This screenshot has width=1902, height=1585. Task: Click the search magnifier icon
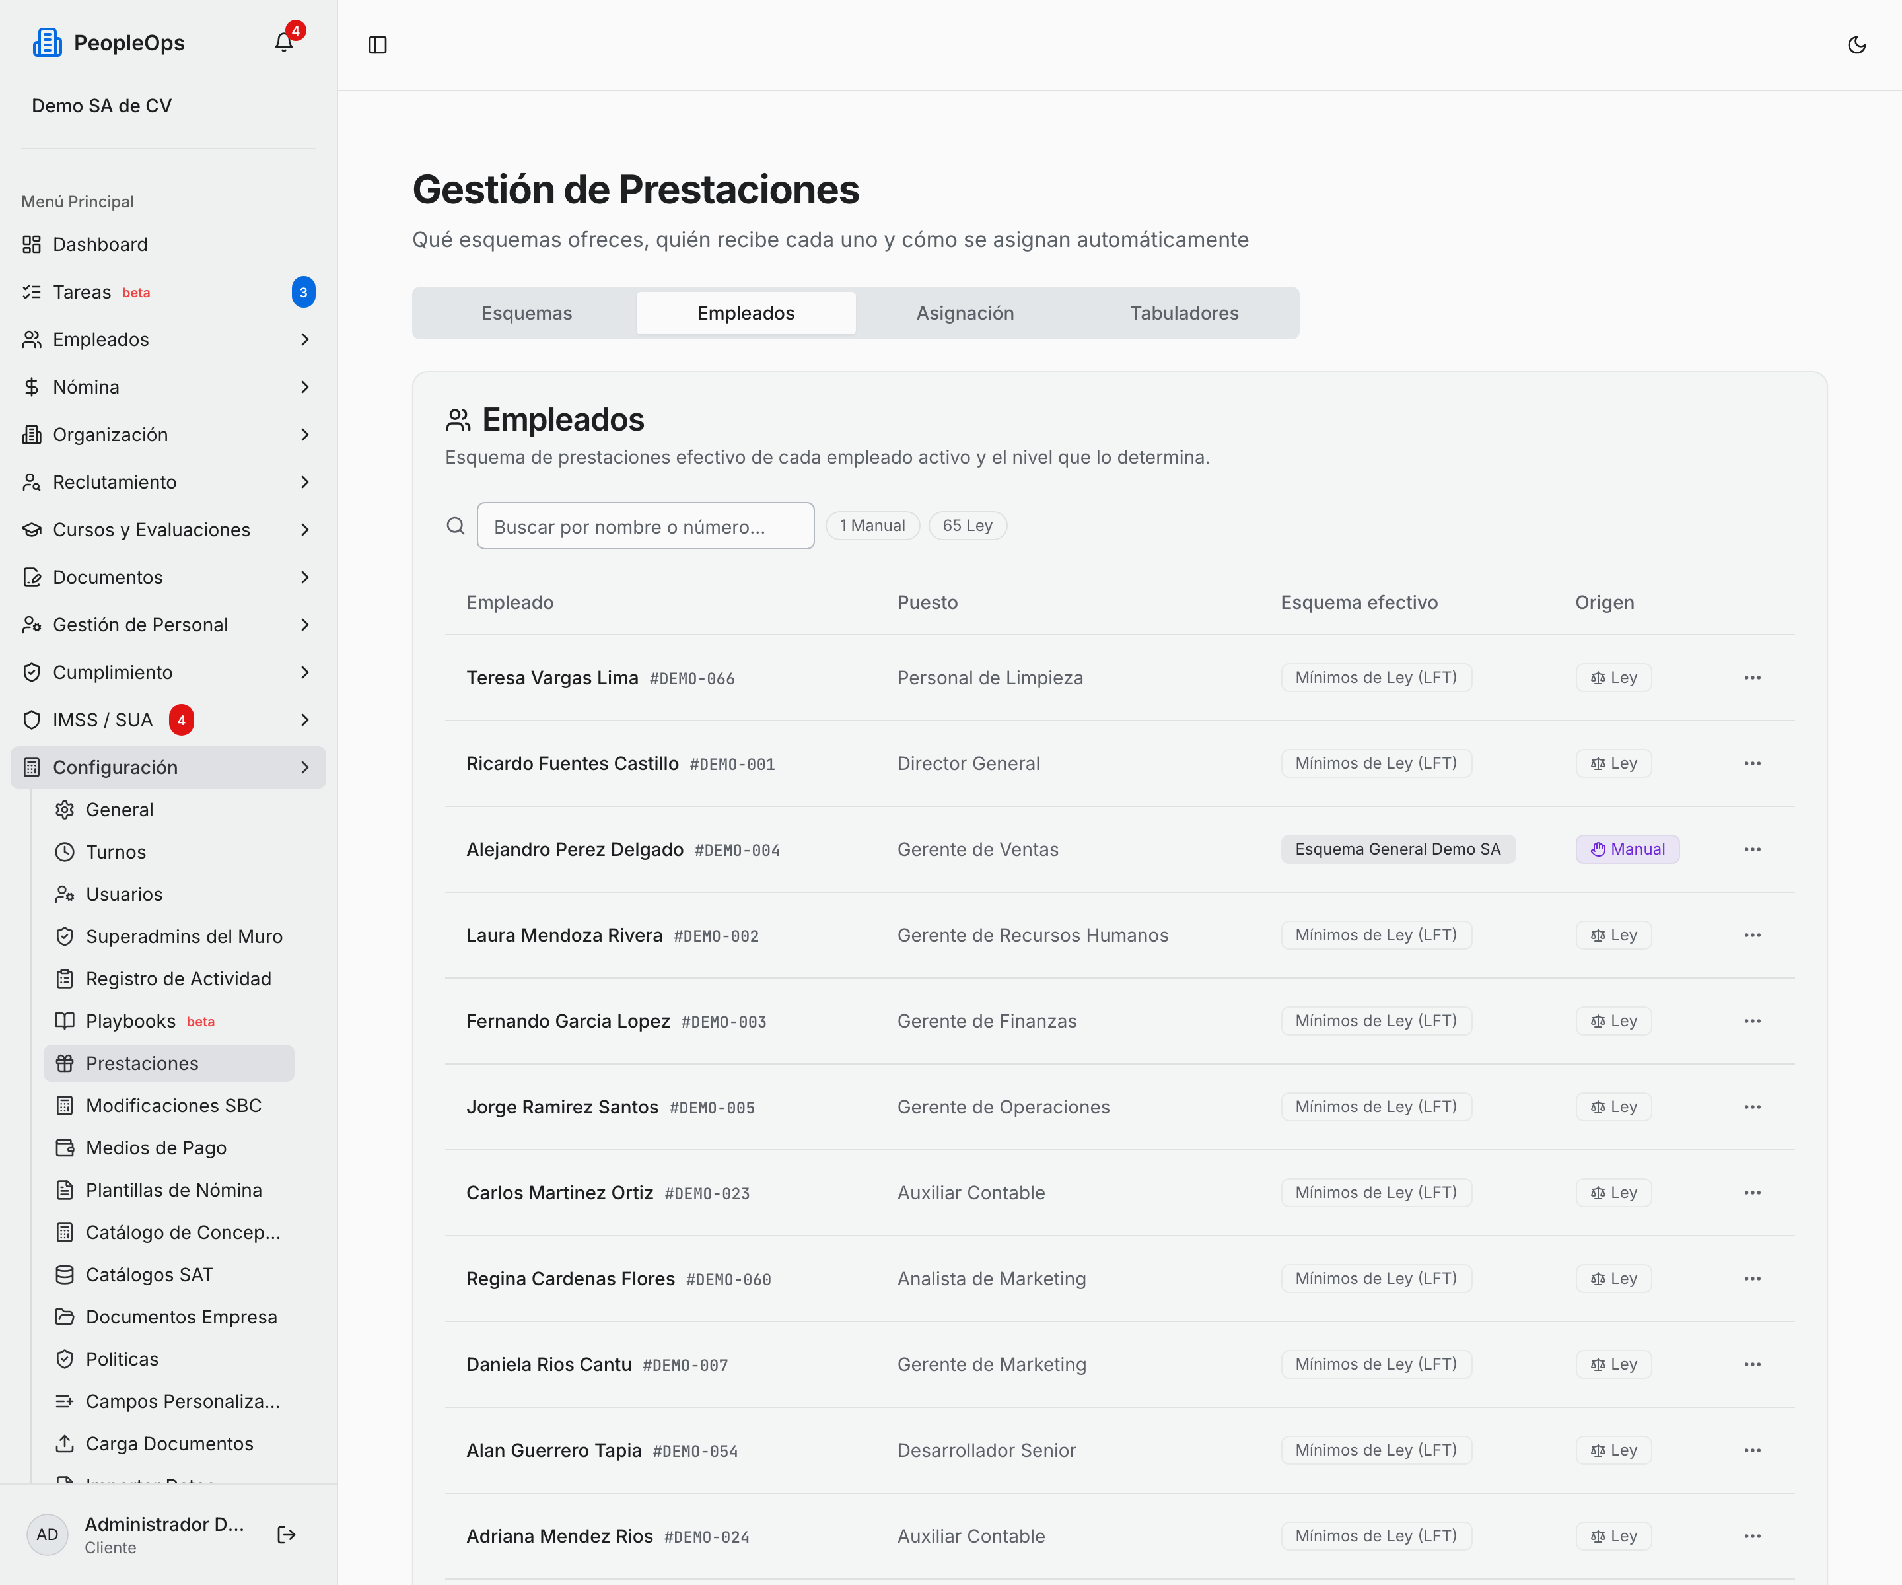[456, 525]
